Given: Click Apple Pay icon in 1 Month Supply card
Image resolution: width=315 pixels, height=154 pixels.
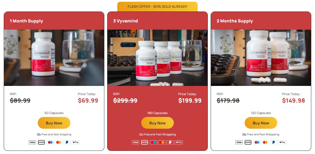Looking at the screenshot, I should click(x=76, y=143).
